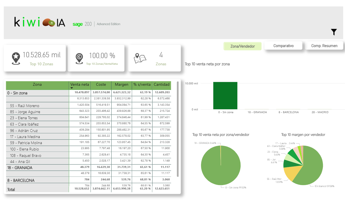Open the Comparativo tab
This screenshot has width=345, height=200.
click(x=283, y=46)
